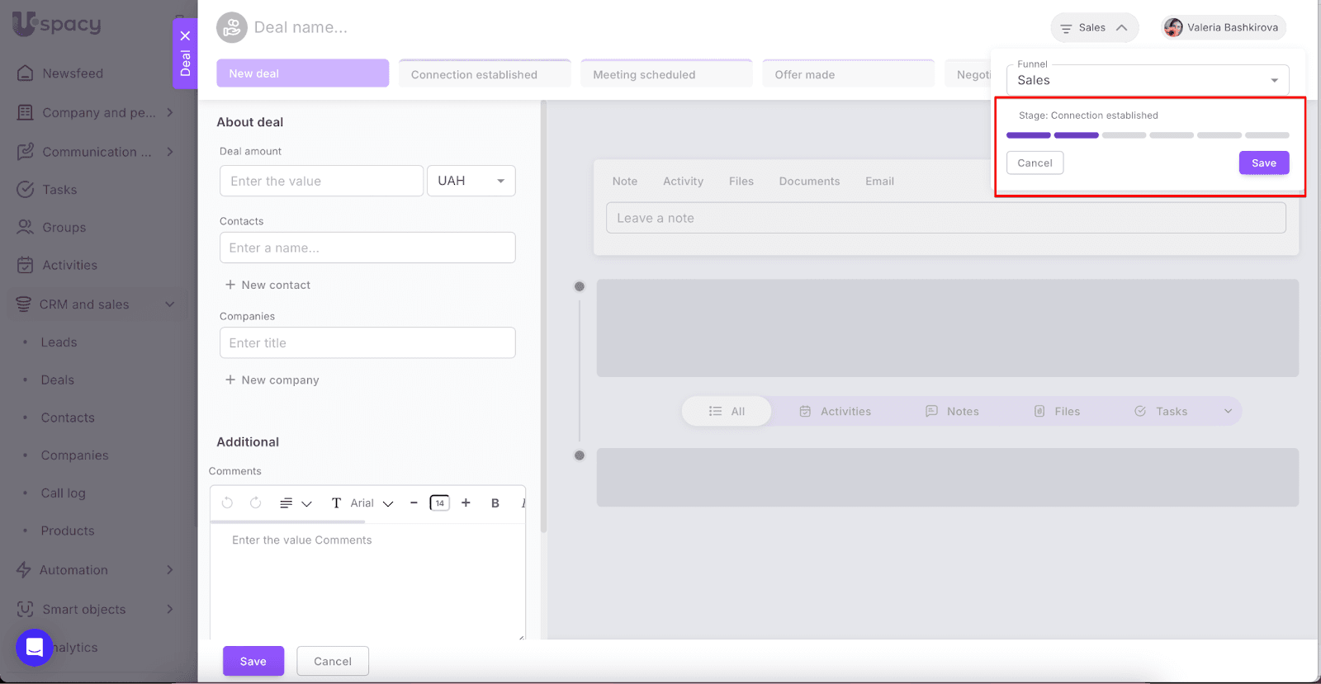1321x684 pixels.
Task: Collapse the CRM and sales section
Action: 169,304
